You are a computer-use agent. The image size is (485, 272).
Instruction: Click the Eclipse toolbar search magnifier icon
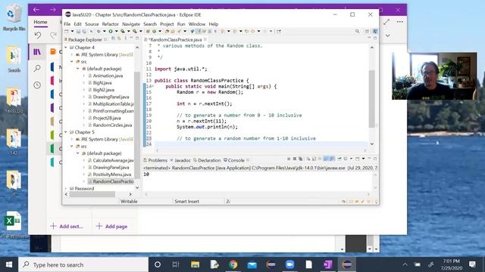[x=357, y=31]
